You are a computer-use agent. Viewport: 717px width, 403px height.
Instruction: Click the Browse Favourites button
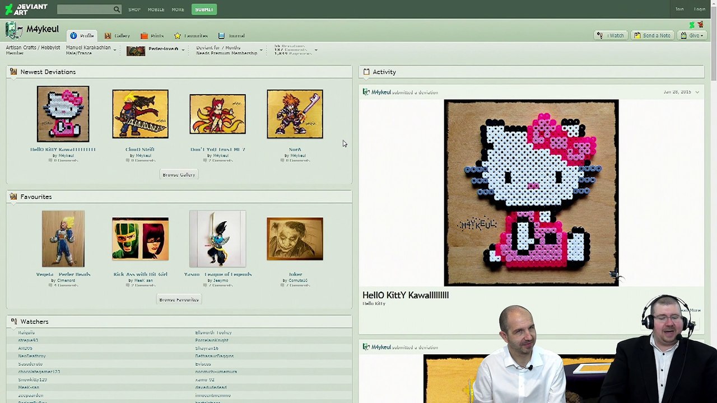click(179, 299)
